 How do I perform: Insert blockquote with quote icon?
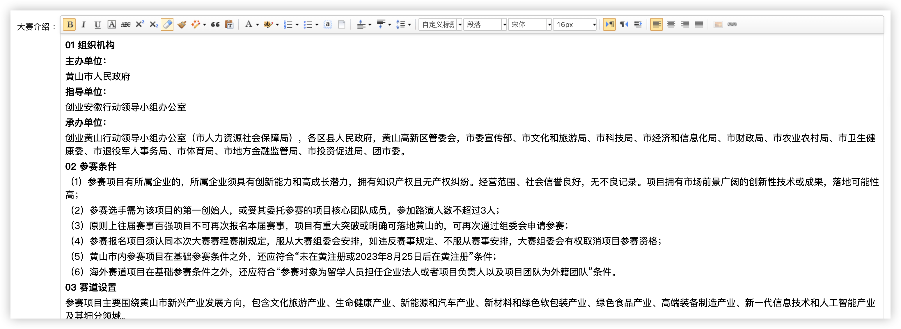[x=215, y=24]
